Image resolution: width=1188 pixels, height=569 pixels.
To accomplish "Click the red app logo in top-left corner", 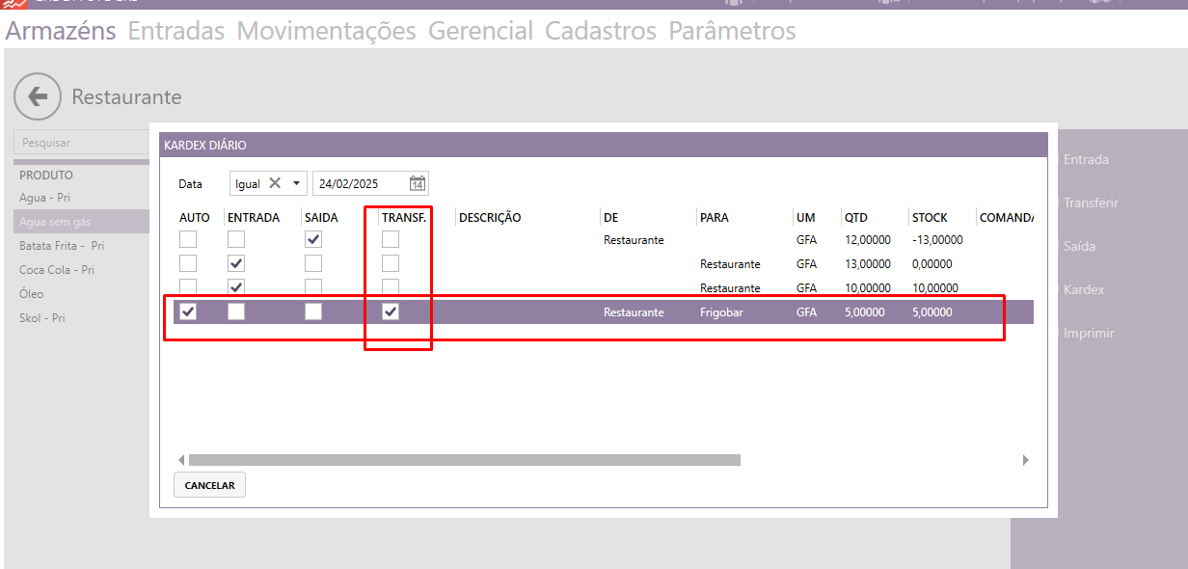I will point(13,5).
